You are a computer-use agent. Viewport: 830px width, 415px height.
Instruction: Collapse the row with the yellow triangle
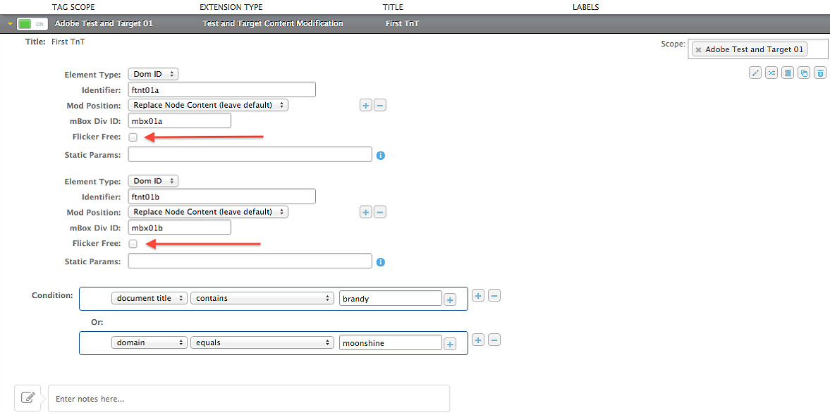click(10, 24)
